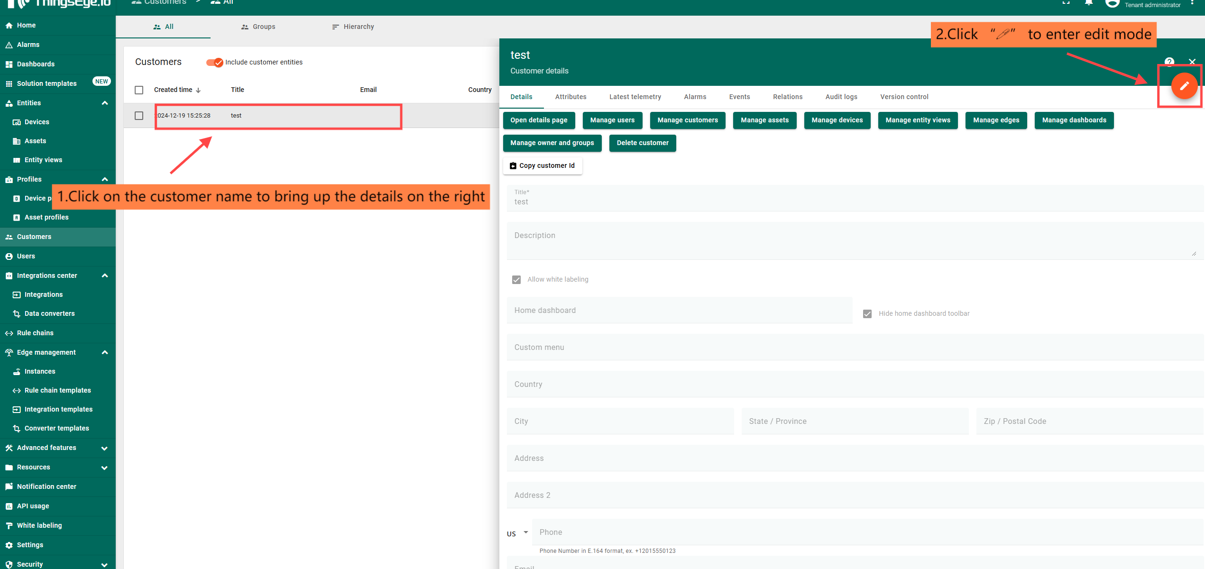1205x569 pixels.
Task: Click the orange pencil edit button
Action: [1184, 86]
